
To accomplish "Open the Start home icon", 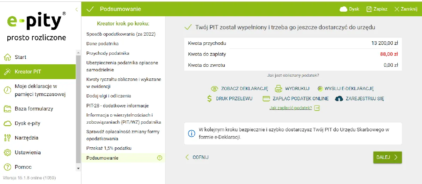I will [x=7, y=57].
